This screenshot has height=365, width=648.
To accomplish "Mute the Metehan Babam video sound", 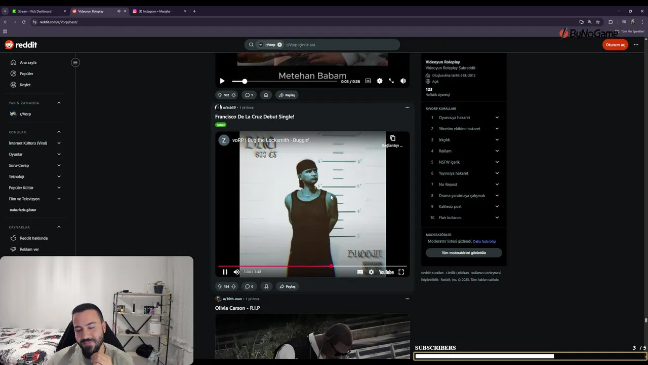I will 403,81.
